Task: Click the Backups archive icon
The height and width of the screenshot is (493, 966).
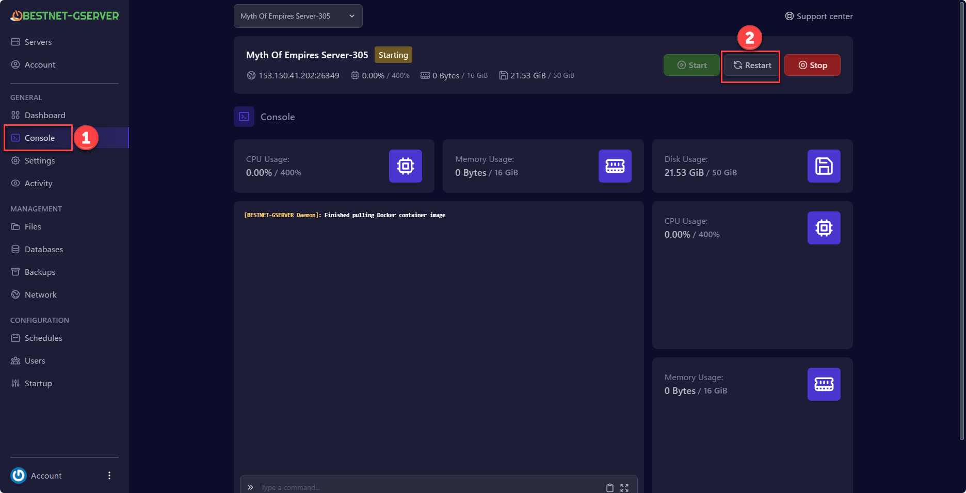Action: 15,272
